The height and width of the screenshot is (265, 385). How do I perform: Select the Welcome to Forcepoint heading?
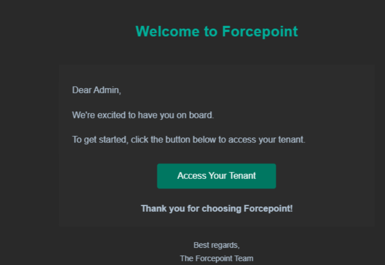point(217,31)
